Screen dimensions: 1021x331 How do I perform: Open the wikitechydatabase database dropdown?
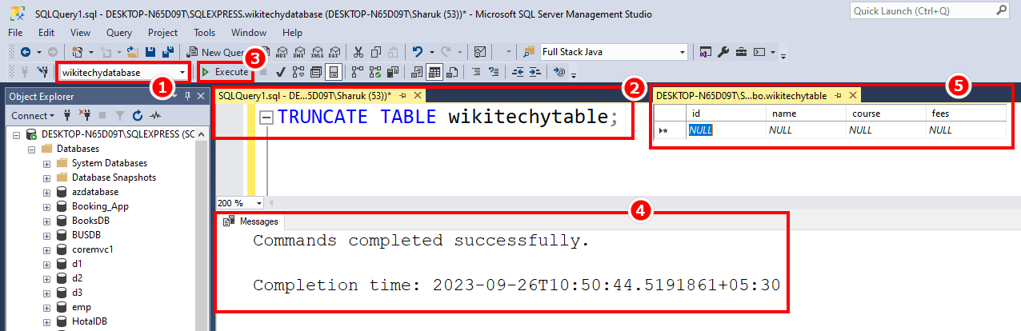coord(183,73)
